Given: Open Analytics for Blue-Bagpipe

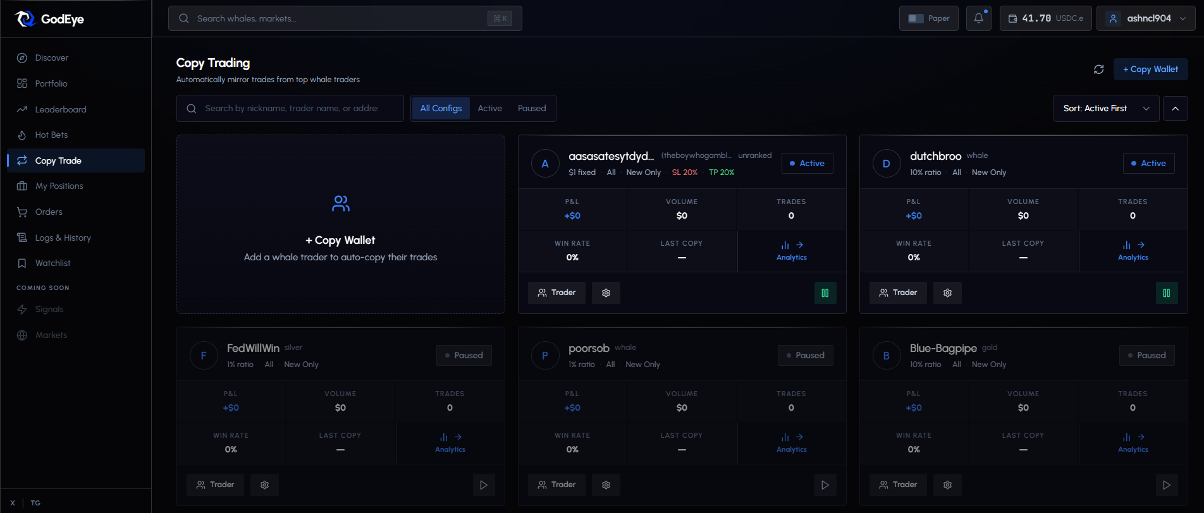Looking at the screenshot, I should coord(1133,443).
